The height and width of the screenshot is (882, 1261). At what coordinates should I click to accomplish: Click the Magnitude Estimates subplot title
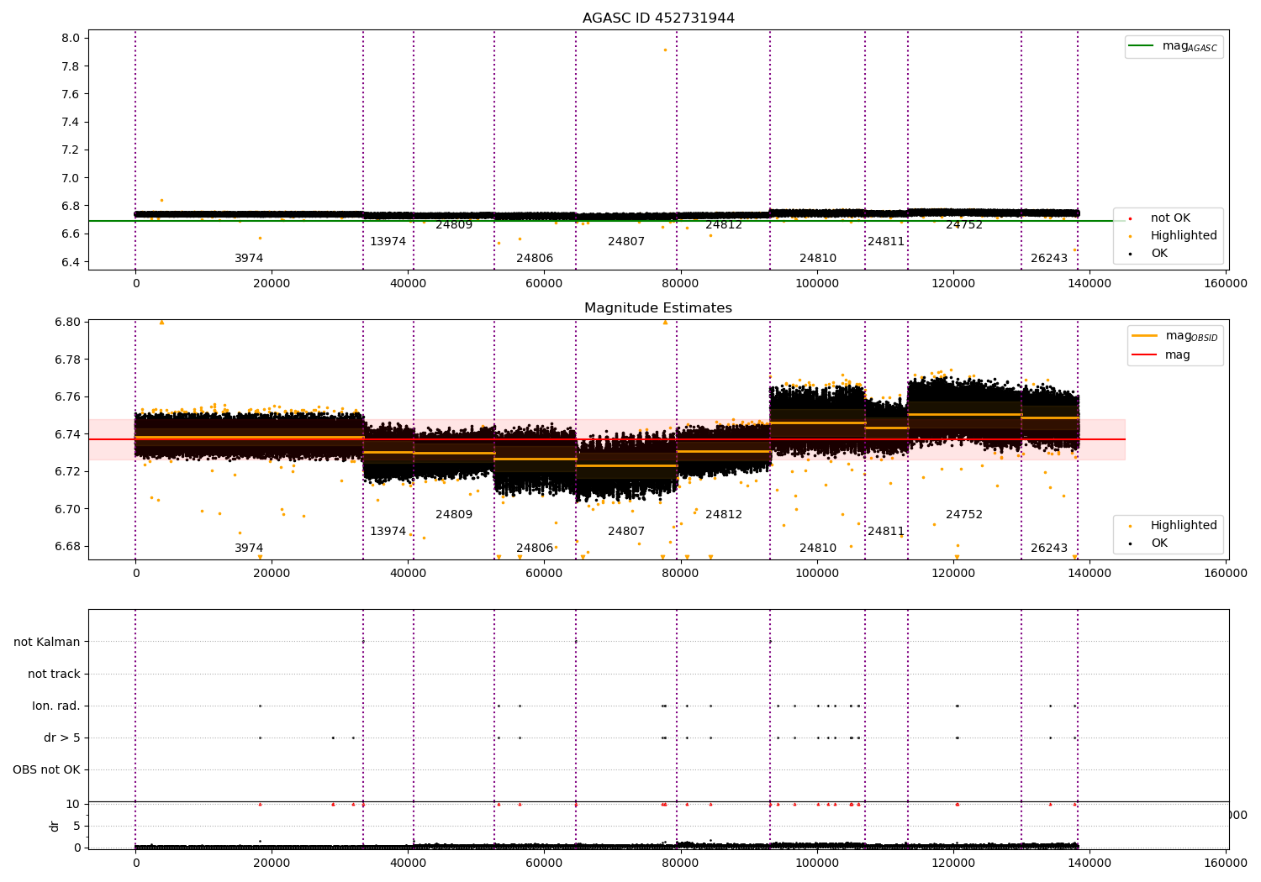(658, 308)
